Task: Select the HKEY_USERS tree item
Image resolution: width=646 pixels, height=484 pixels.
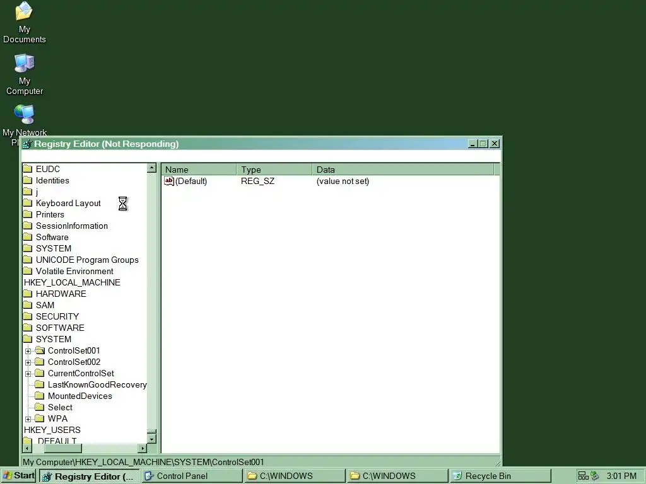Action: (x=52, y=430)
